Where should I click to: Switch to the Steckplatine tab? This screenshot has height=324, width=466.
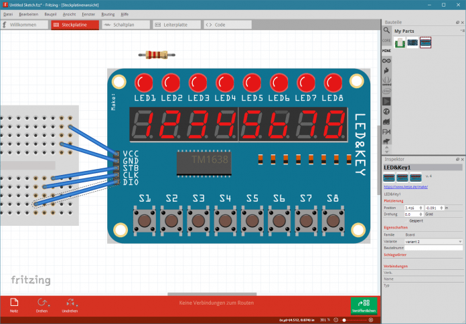[74, 25]
